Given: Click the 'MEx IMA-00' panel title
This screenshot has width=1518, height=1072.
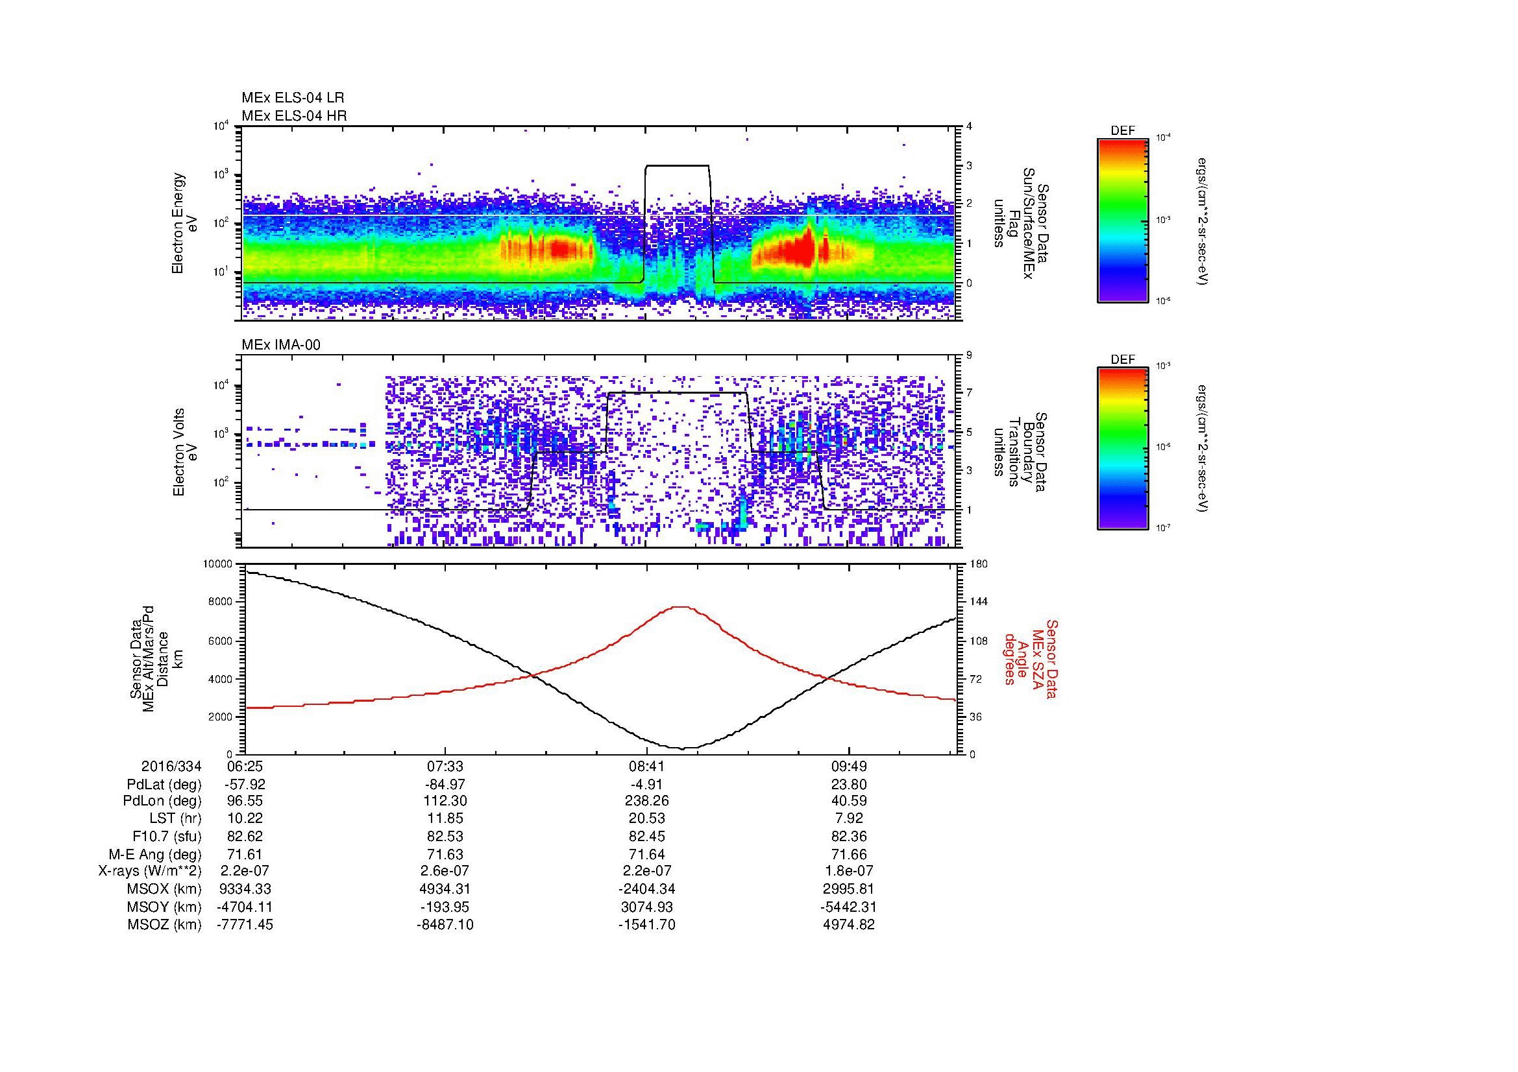Looking at the screenshot, I should pyautogui.click(x=281, y=345).
